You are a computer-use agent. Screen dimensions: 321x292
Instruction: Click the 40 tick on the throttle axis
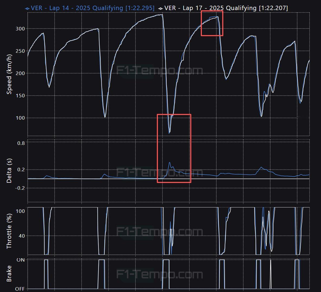click(x=22, y=236)
